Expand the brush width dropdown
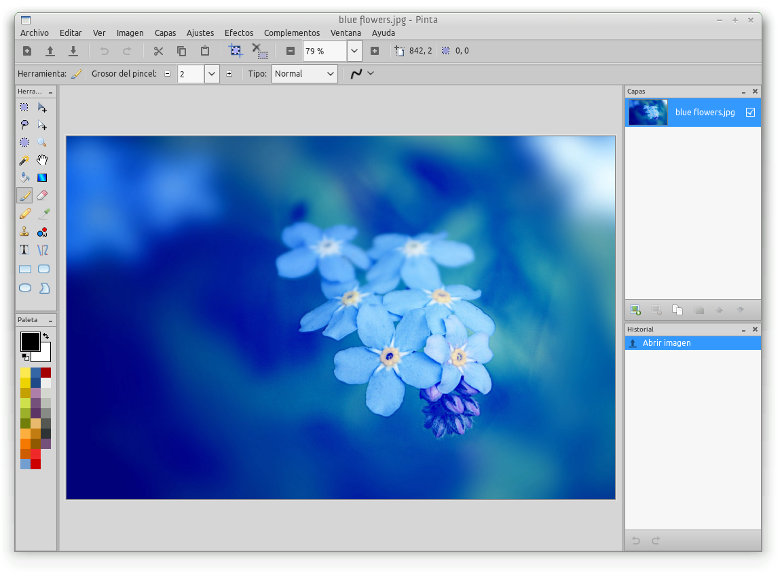 coord(212,74)
